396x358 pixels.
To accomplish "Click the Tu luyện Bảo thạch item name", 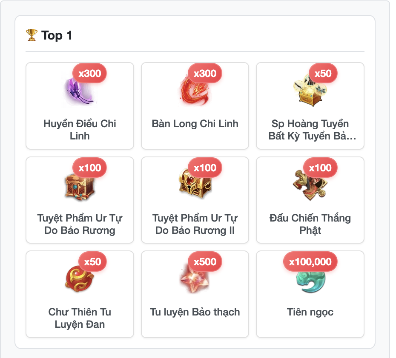I will pos(195,312).
